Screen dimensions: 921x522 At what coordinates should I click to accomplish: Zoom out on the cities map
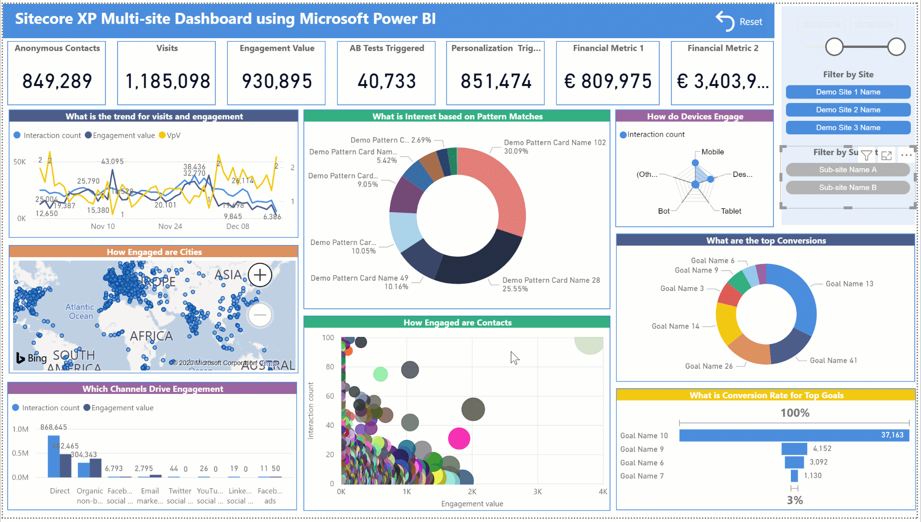[260, 315]
